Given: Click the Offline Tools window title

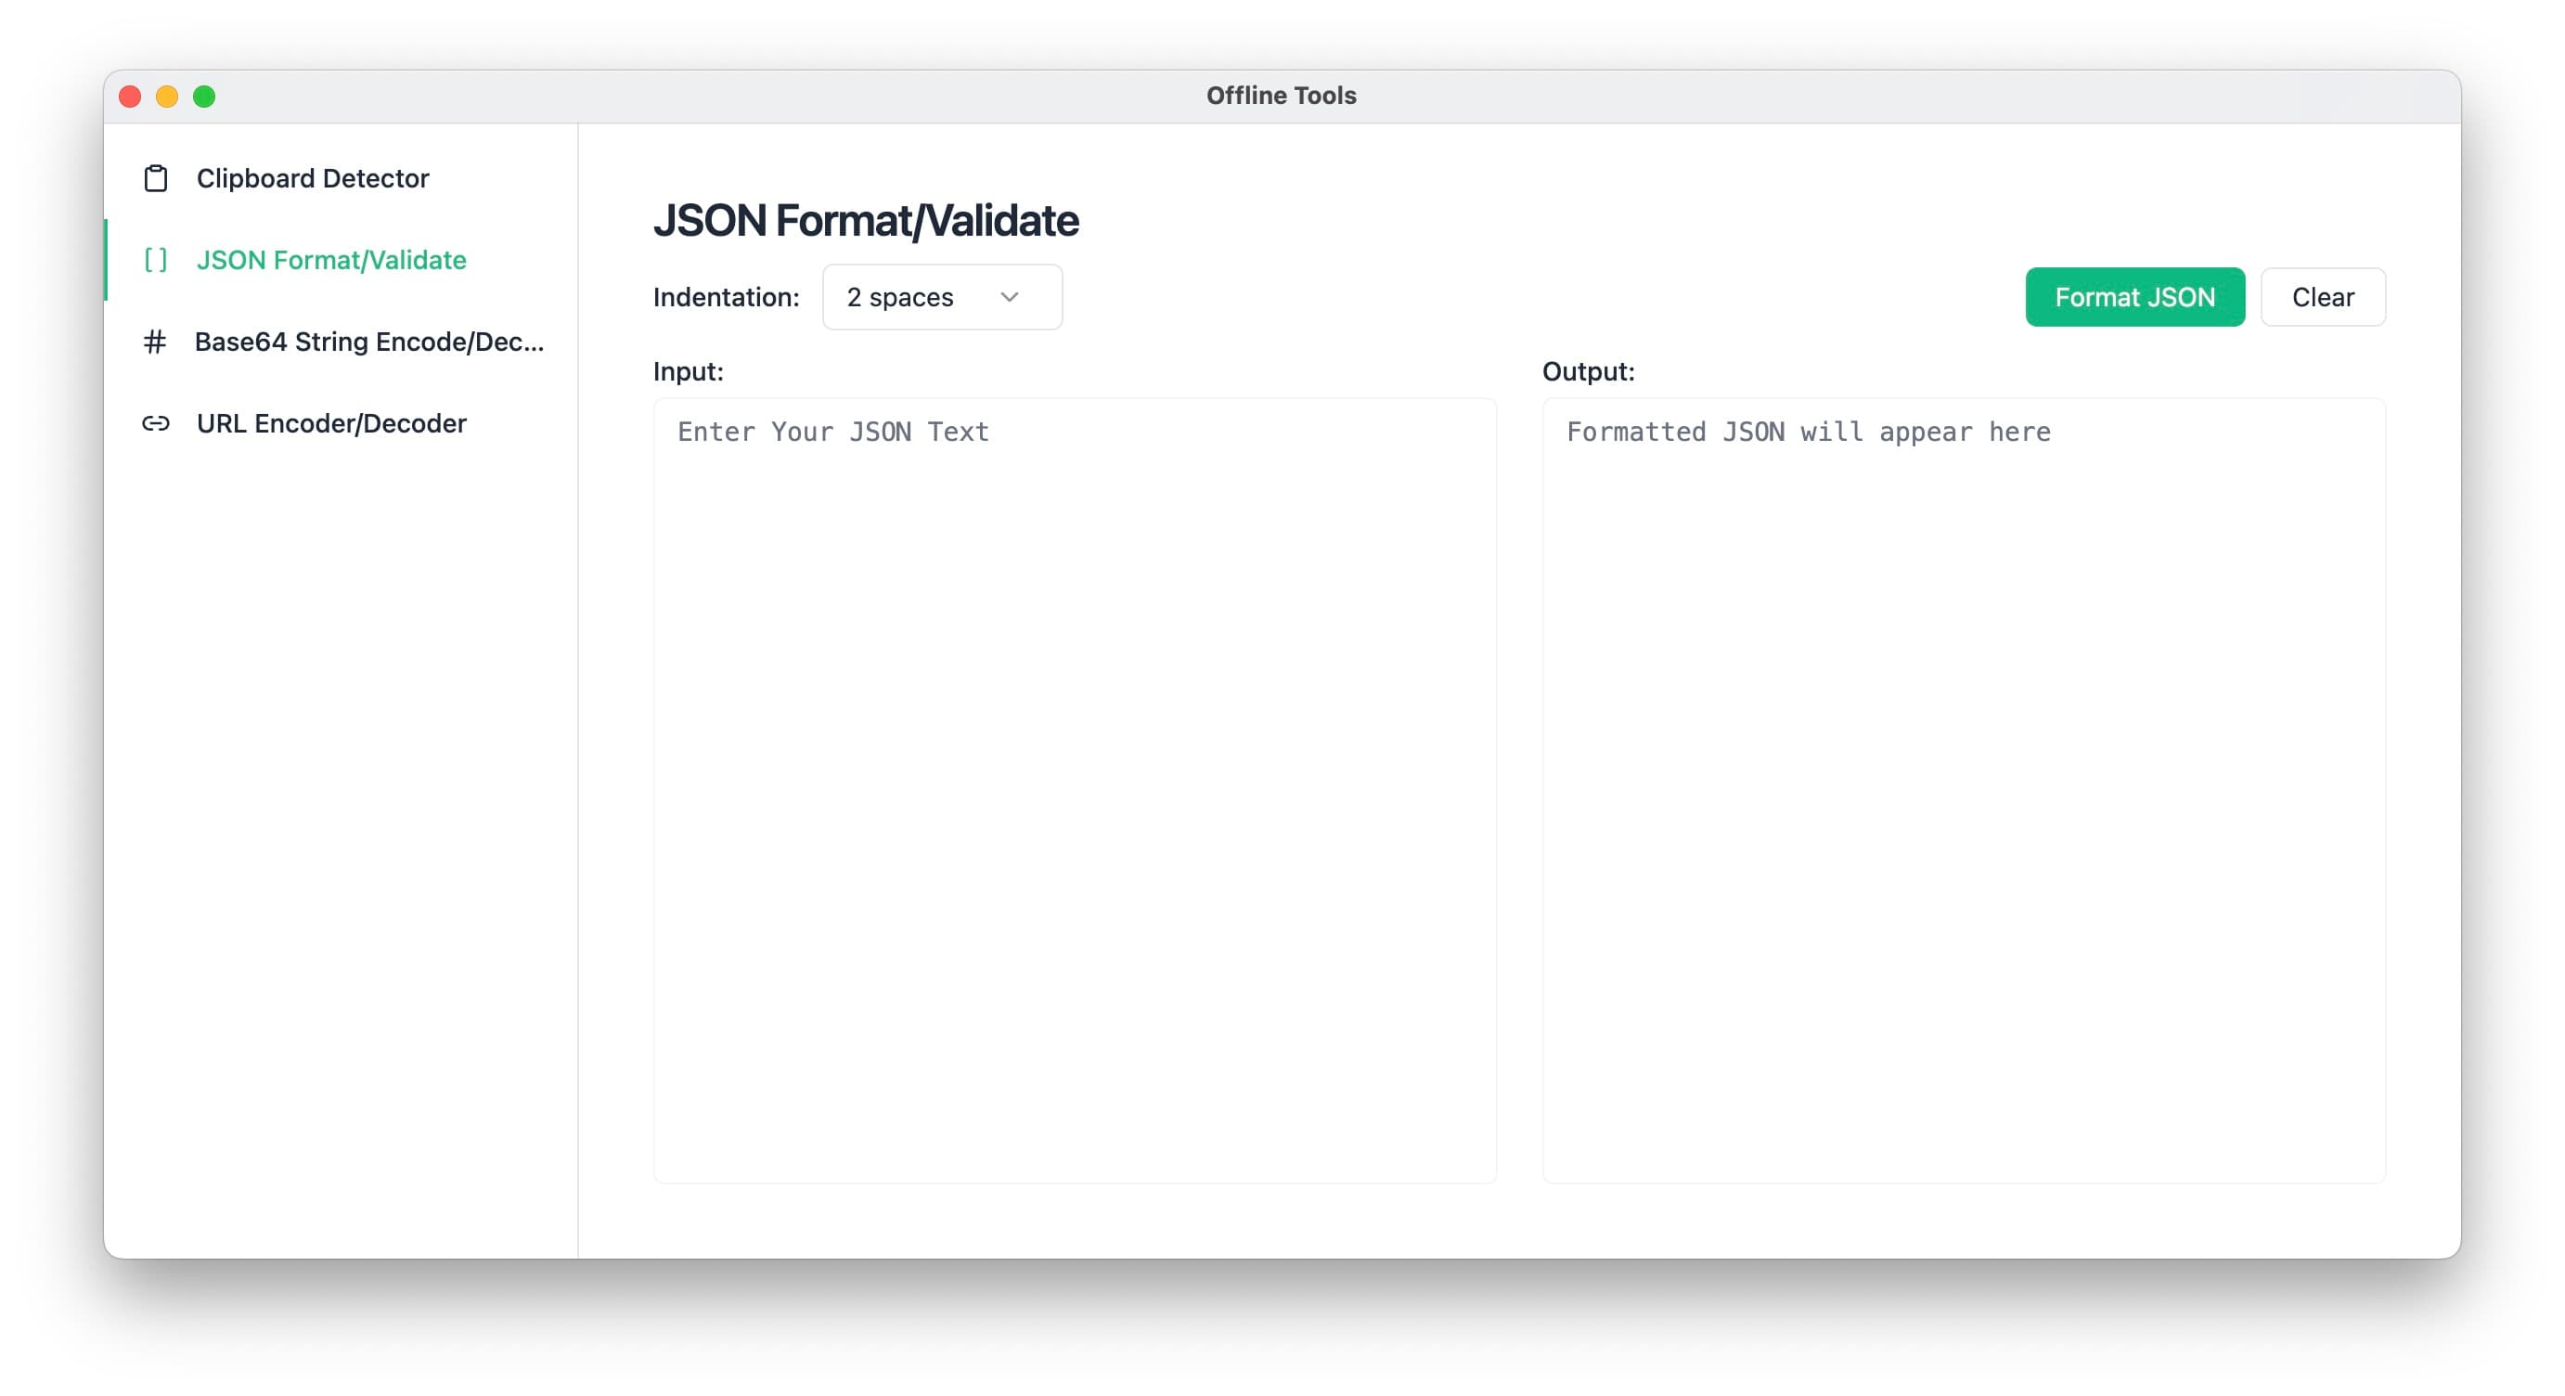Looking at the screenshot, I should (1282, 96).
